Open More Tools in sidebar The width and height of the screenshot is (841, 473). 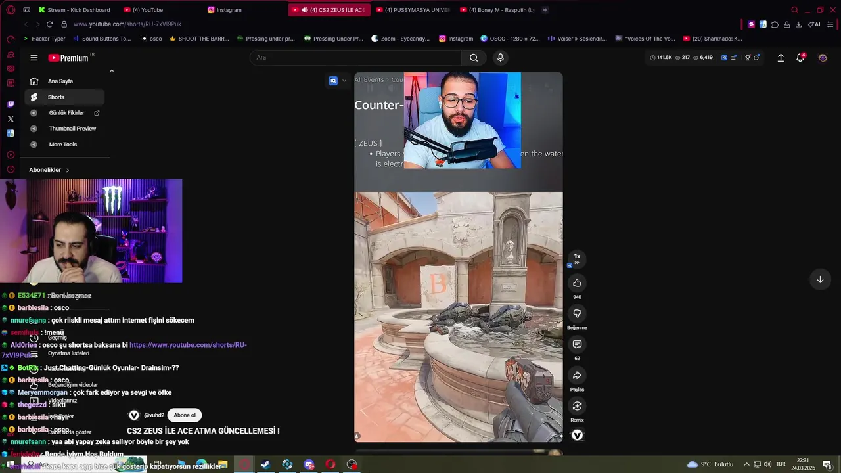click(x=64, y=145)
